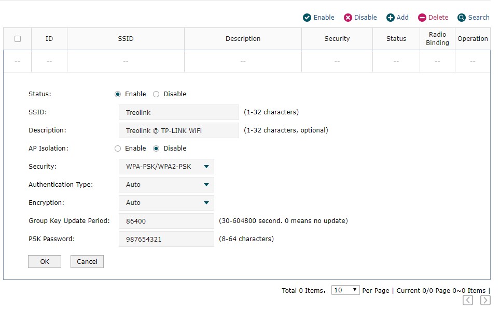Focus the PSK Password field
Screen dimensions: 500x312
[x=166, y=239]
